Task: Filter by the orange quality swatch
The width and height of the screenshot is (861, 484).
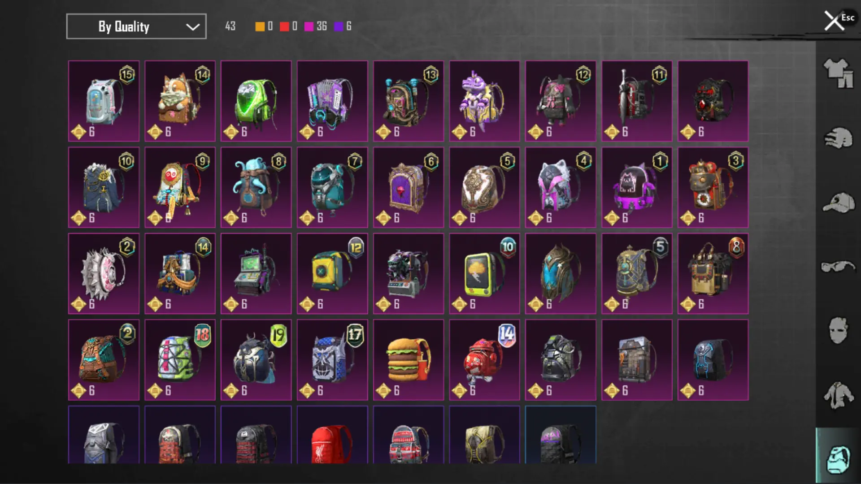Action: tap(260, 26)
